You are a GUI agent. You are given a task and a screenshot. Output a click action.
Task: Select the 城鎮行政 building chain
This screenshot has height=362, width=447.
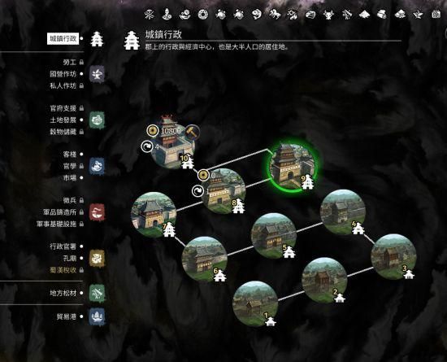(x=63, y=38)
